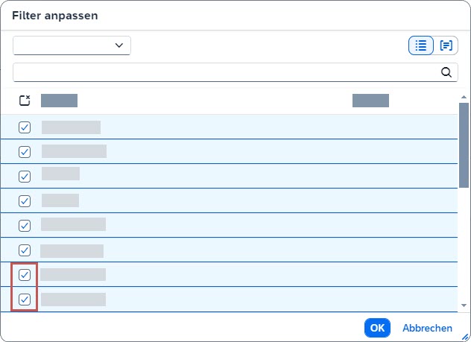Viewport: 471px width, 342px height.
Task: Click the scrollbar down arrow
Action: point(464,305)
